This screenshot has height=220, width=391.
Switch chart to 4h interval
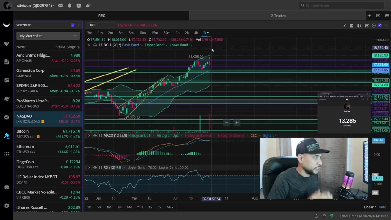pyautogui.click(x=196, y=33)
